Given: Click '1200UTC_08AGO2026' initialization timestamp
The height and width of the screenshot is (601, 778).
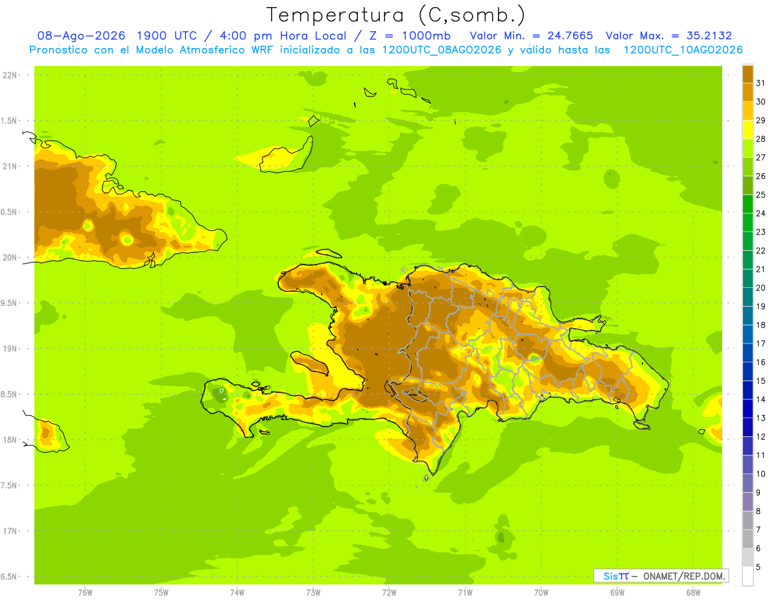Looking at the screenshot, I should point(442,50).
